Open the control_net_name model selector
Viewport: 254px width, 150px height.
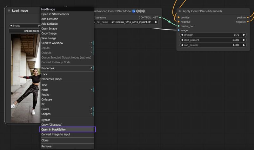[x=126, y=22]
